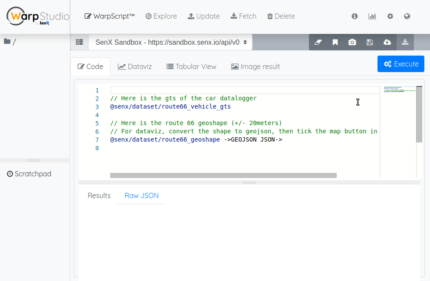Open the root folder in sidebar
430x281 pixels.
pyautogui.click(x=10, y=42)
